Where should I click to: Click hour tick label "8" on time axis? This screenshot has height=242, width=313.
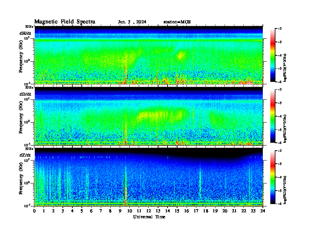pos(110,211)
